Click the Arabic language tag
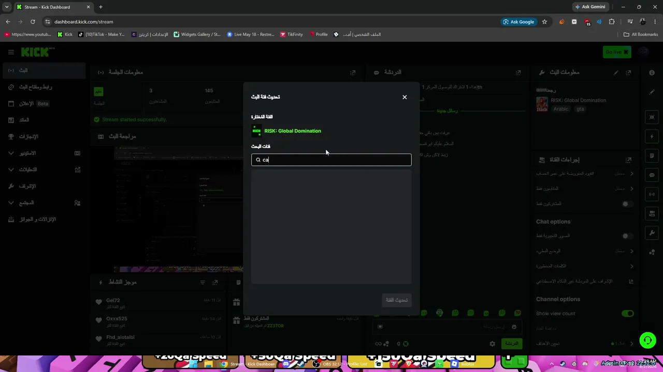The height and width of the screenshot is (372, 663). coord(561,109)
